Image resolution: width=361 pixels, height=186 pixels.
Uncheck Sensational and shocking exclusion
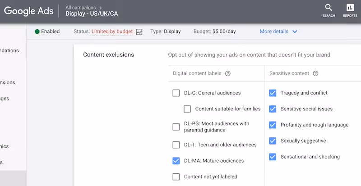[x=273, y=157]
